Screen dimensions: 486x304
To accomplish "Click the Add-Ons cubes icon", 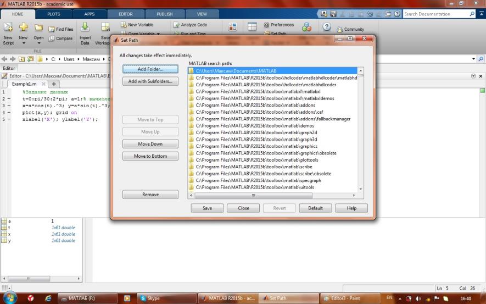I will point(306,27).
